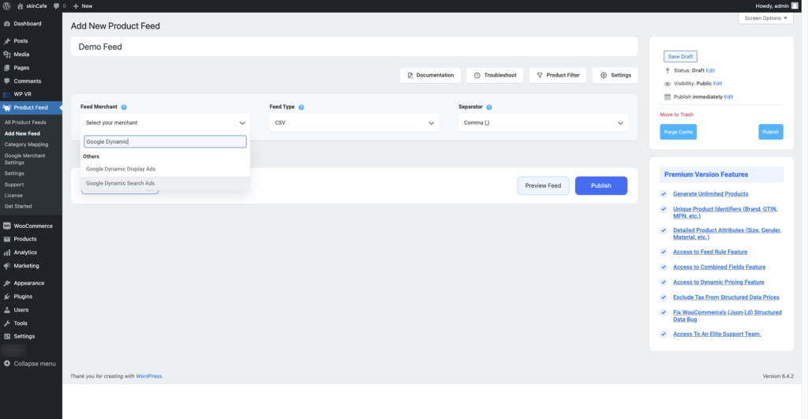This screenshot has width=808, height=419.
Task: Click the Dashboard gauge icon
Action: tap(6, 24)
